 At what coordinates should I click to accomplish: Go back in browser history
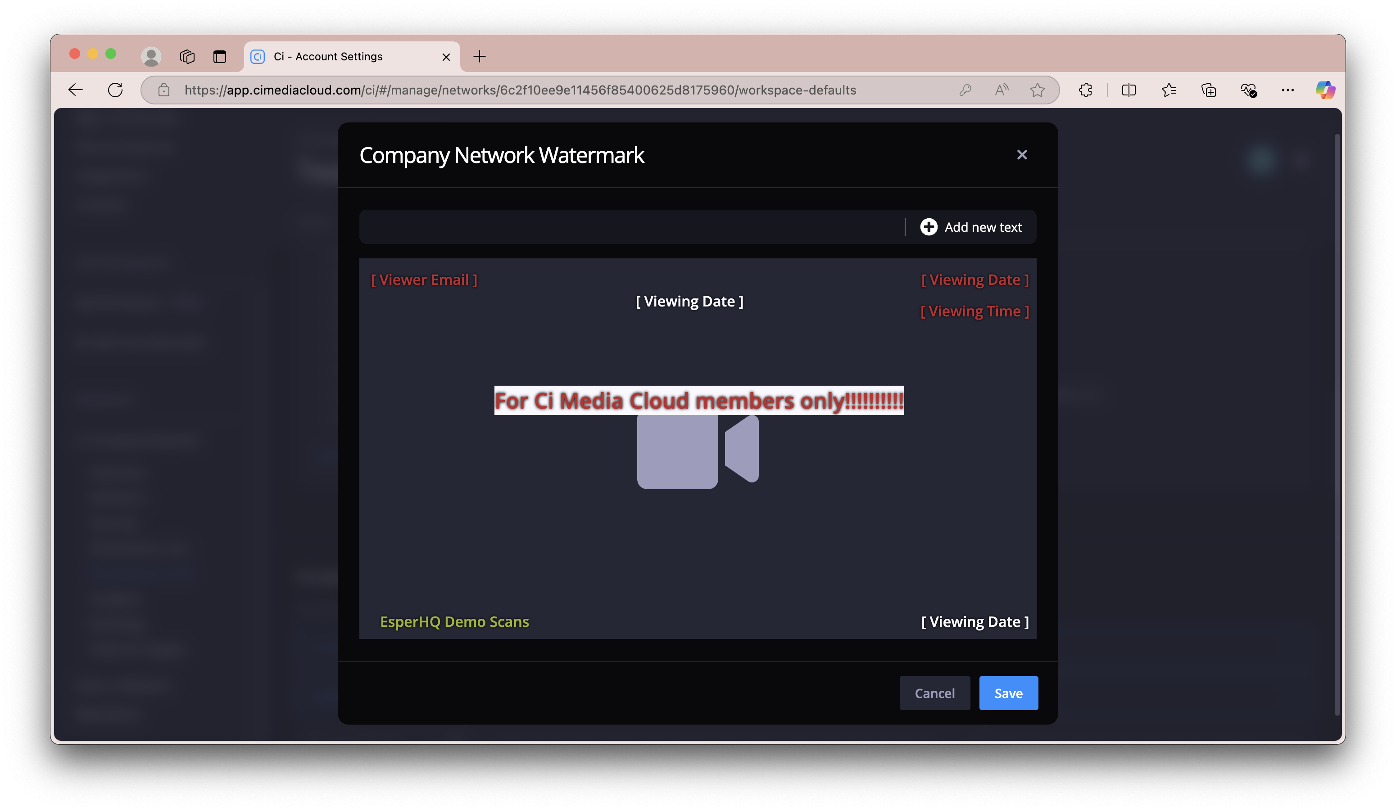[75, 90]
